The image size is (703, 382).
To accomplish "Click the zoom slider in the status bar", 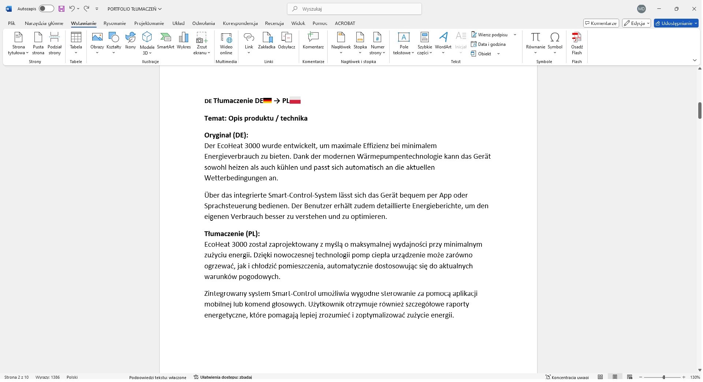I will coord(663,377).
